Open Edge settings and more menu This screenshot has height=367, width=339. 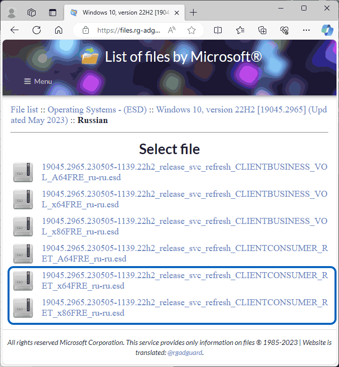pos(306,30)
